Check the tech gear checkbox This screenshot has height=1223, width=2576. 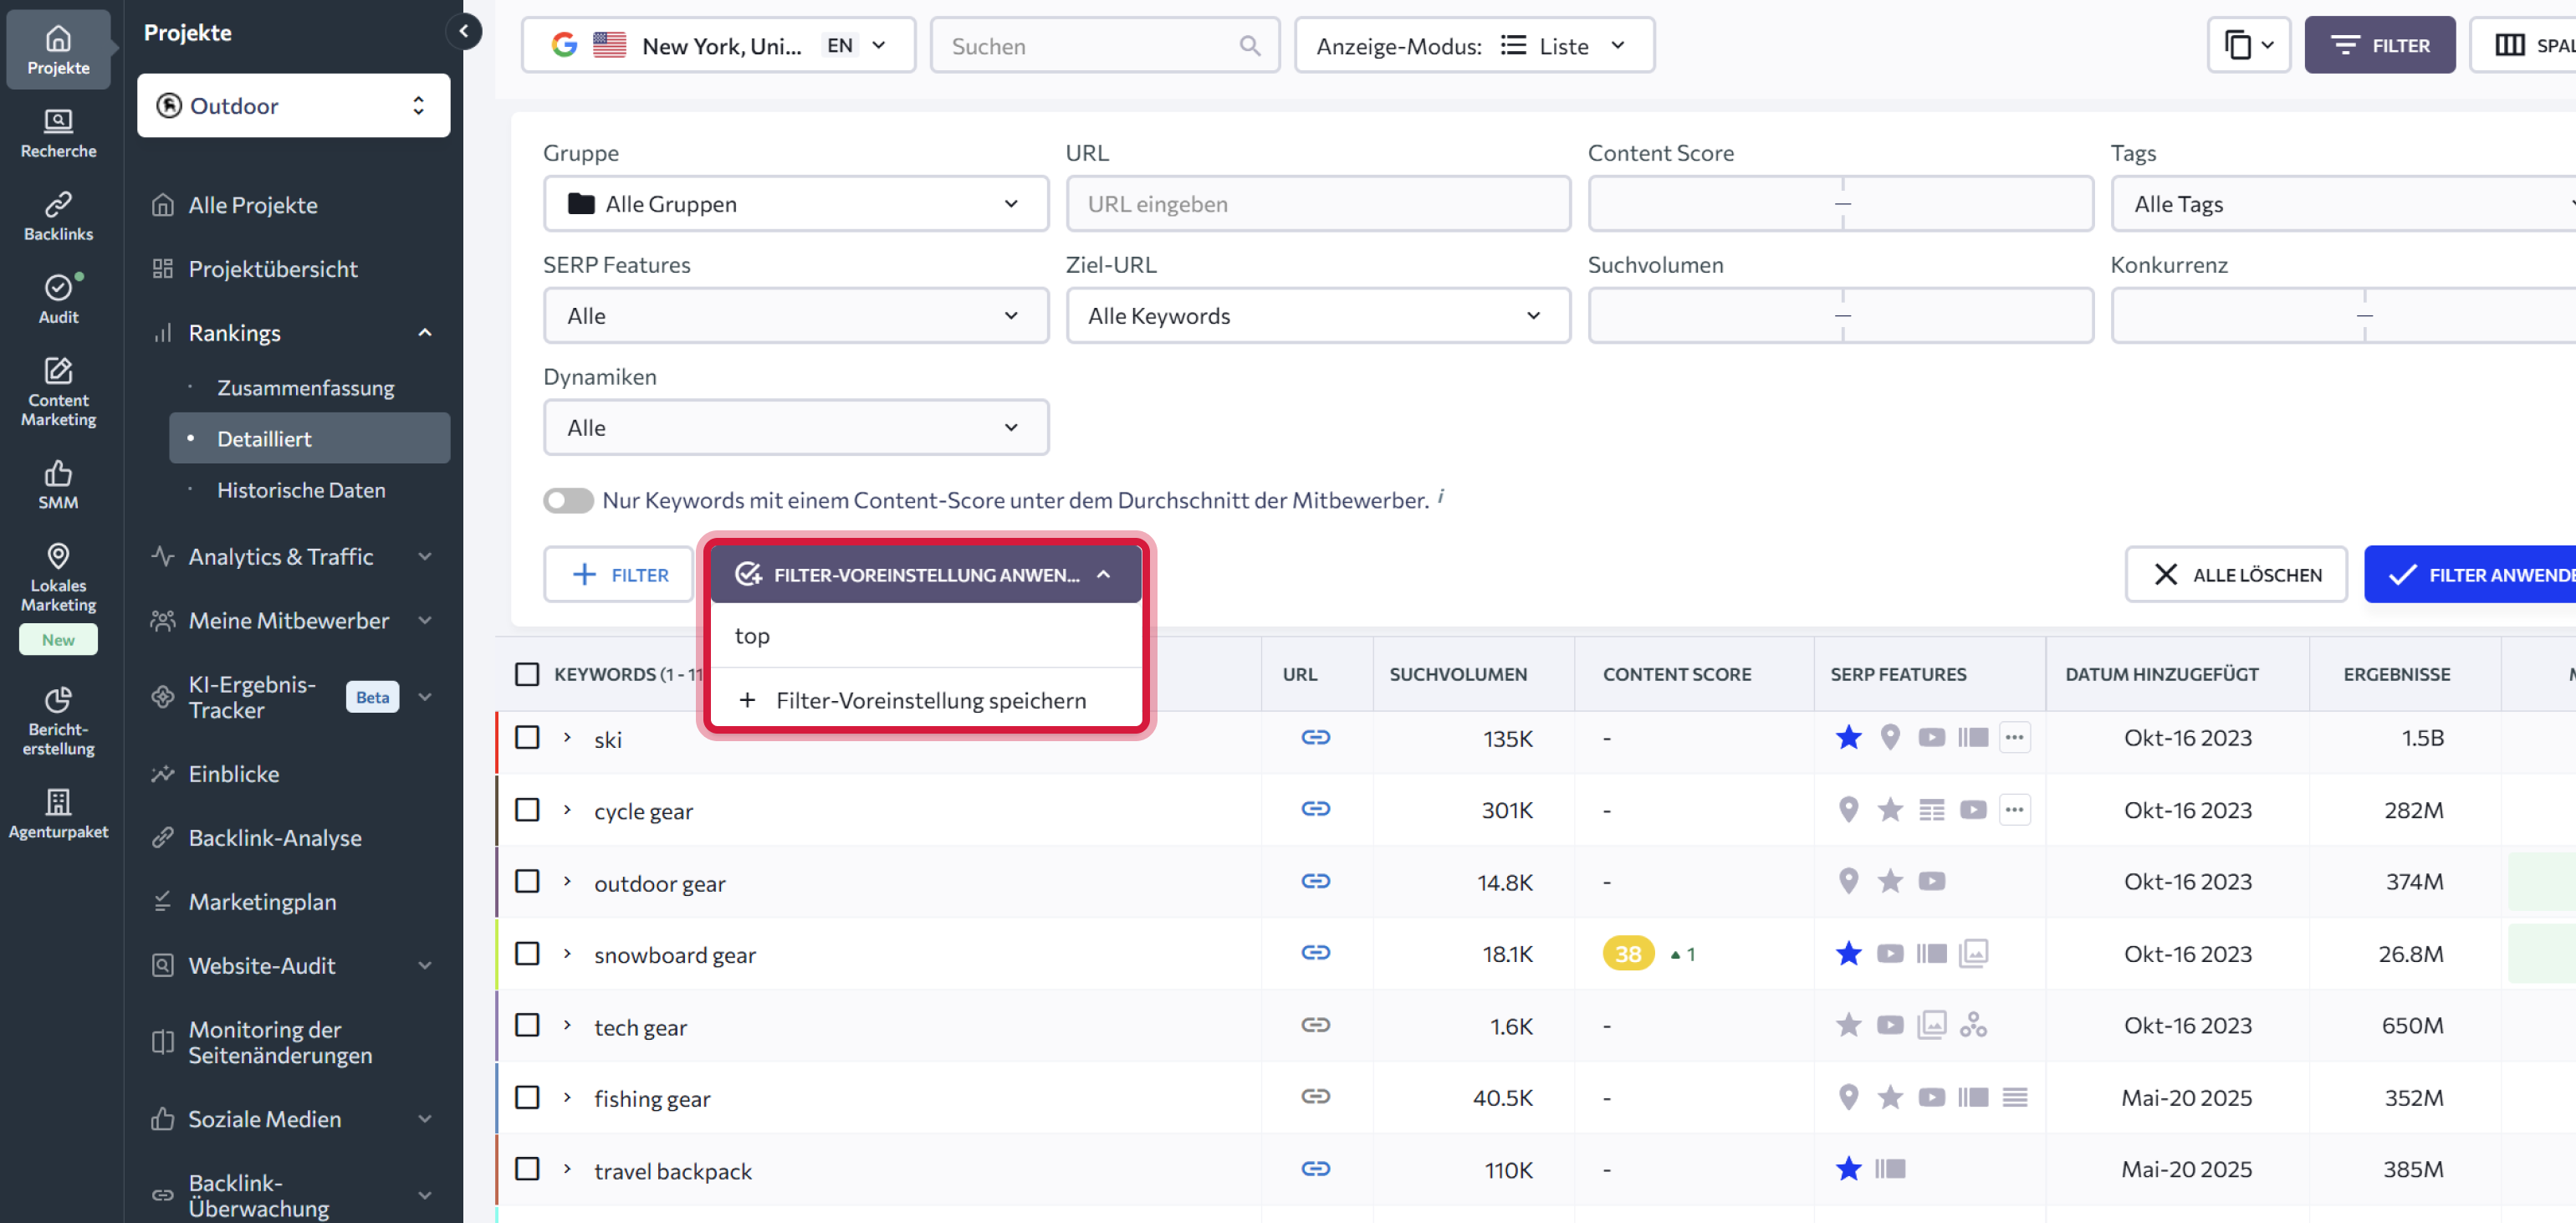(527, 1025)
